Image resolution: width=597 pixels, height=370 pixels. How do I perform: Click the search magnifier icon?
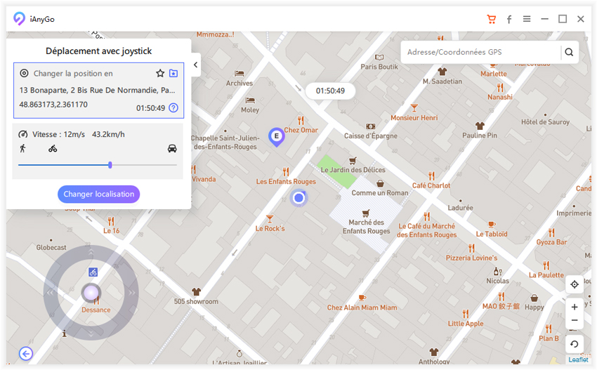point(569,52)
